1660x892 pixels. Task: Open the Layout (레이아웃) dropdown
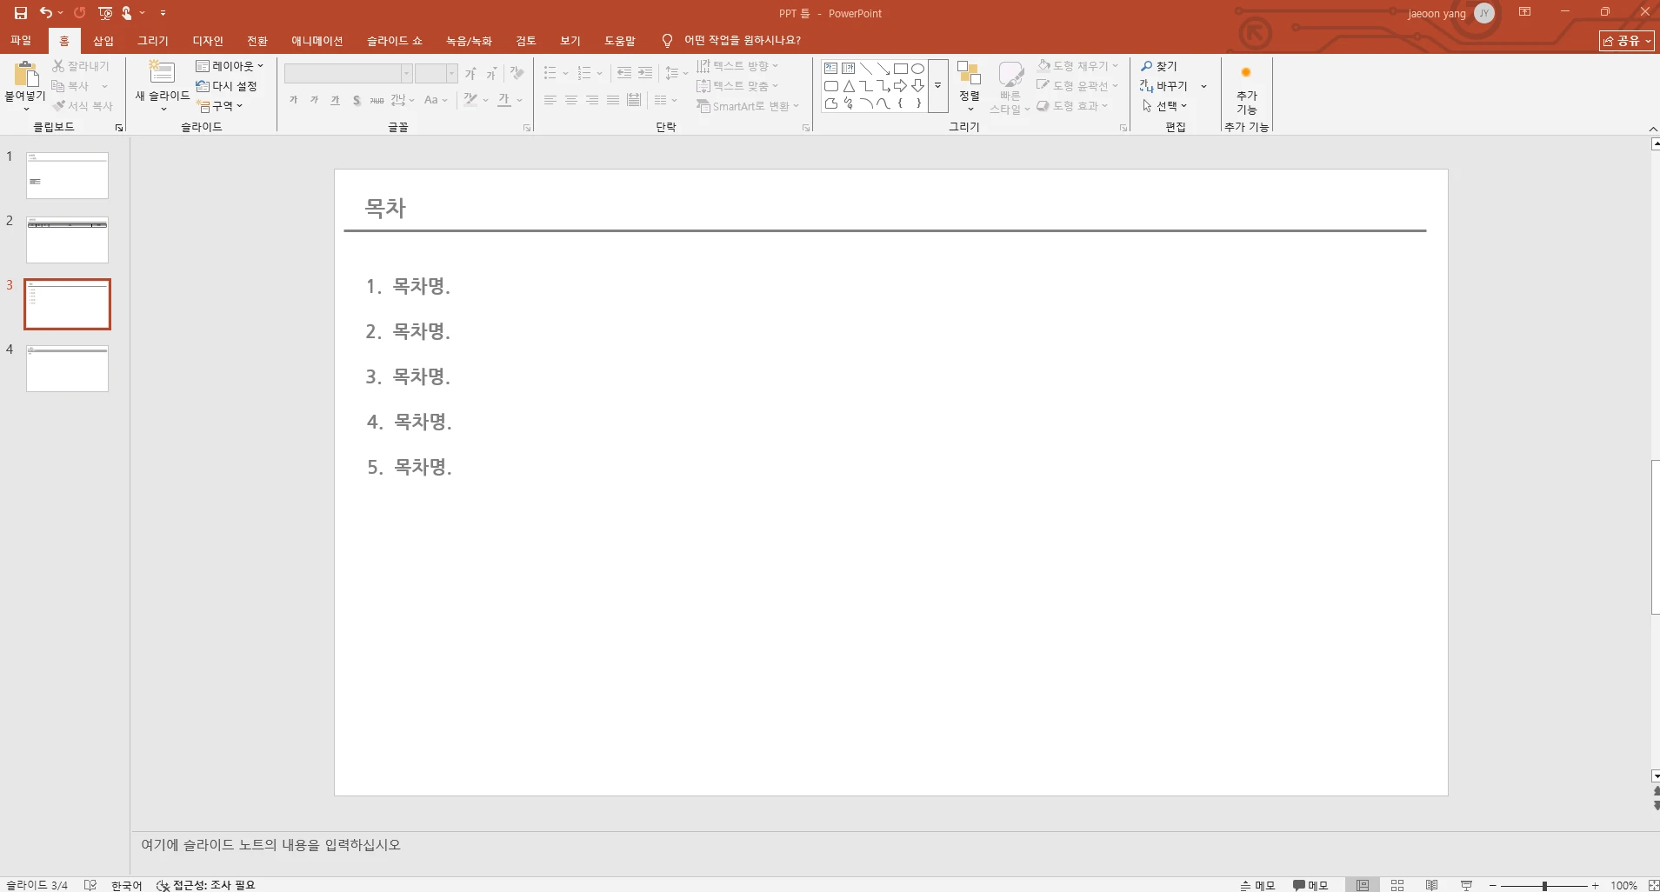pyautogui.click(x=230, y=66)
